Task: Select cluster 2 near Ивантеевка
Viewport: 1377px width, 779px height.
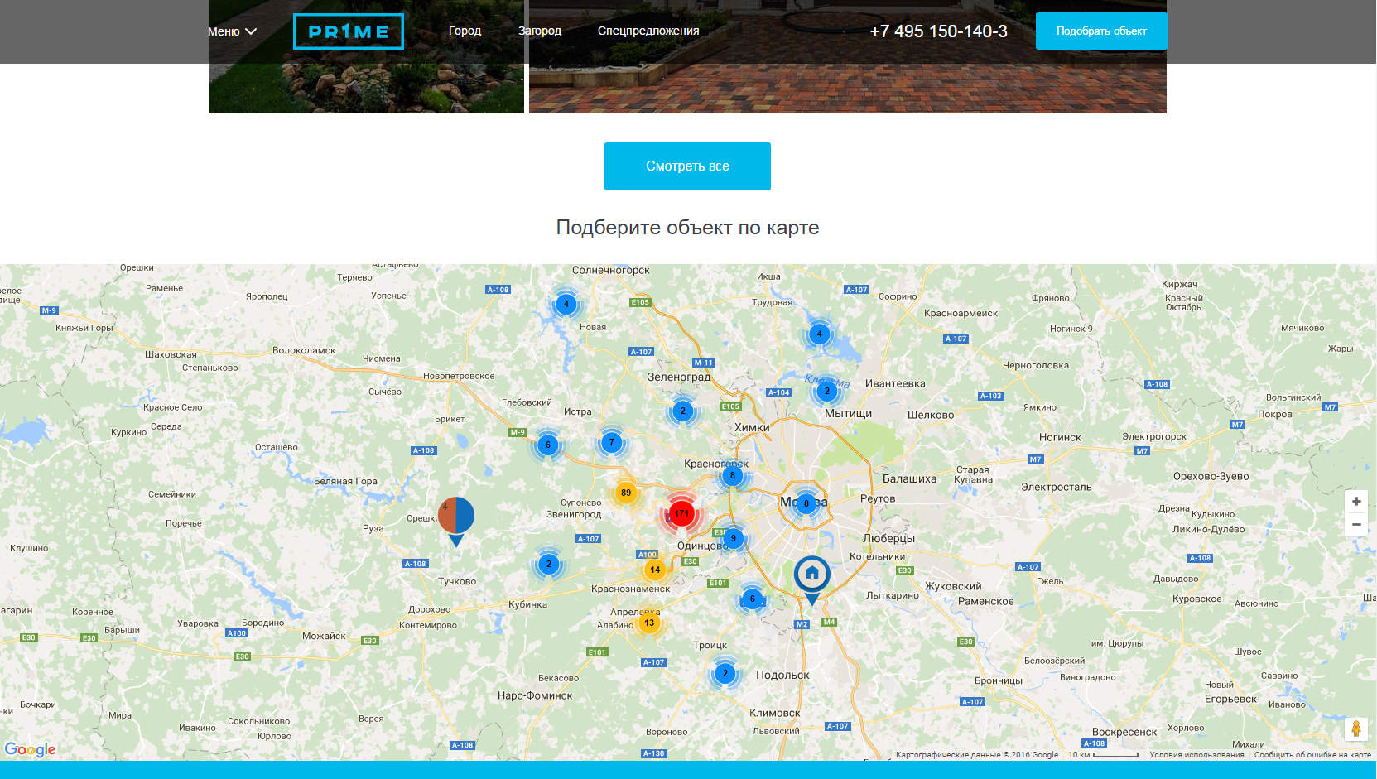Action: coord(826,391)
